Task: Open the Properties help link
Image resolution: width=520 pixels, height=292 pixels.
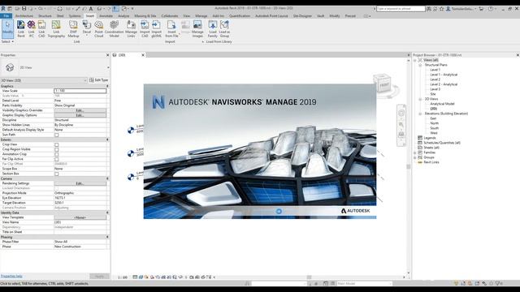Action: pyautogui.click(x=11, y=276)
